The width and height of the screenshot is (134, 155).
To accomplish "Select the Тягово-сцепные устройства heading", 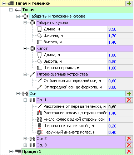I will click(84, 74).
